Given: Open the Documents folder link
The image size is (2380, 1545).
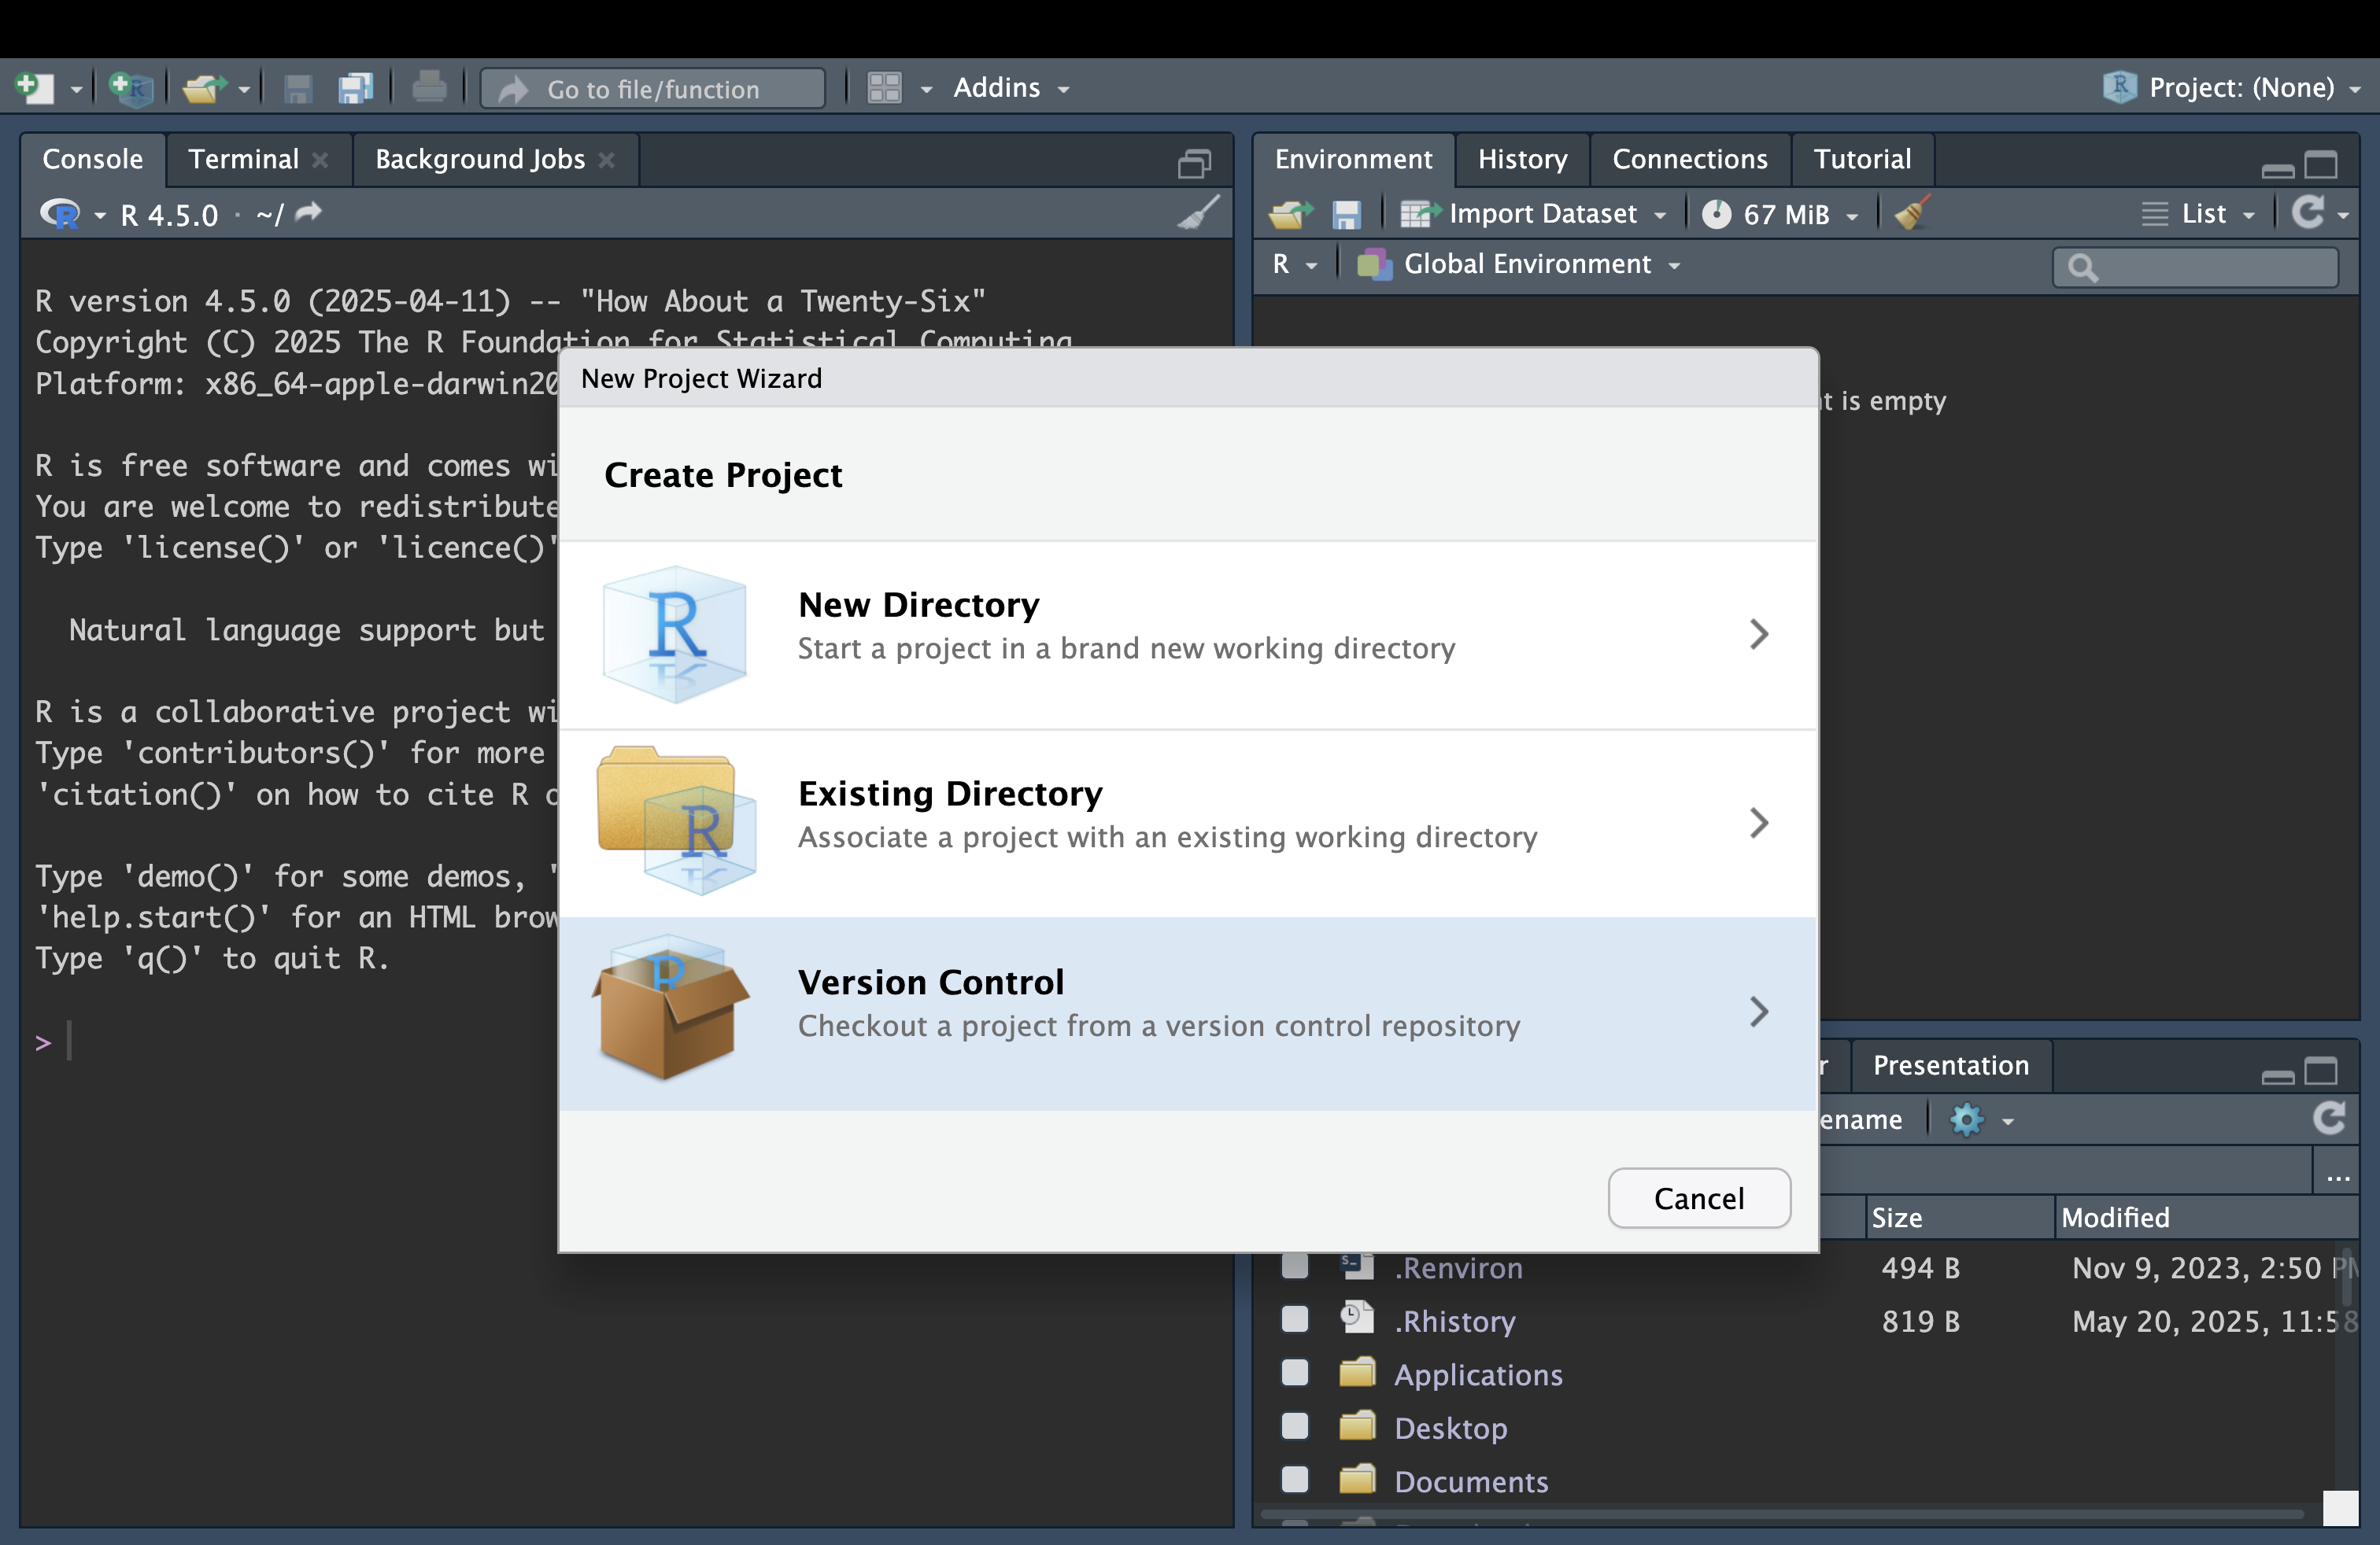Looking at the screenshot, I should [x=1471, y=1481].
